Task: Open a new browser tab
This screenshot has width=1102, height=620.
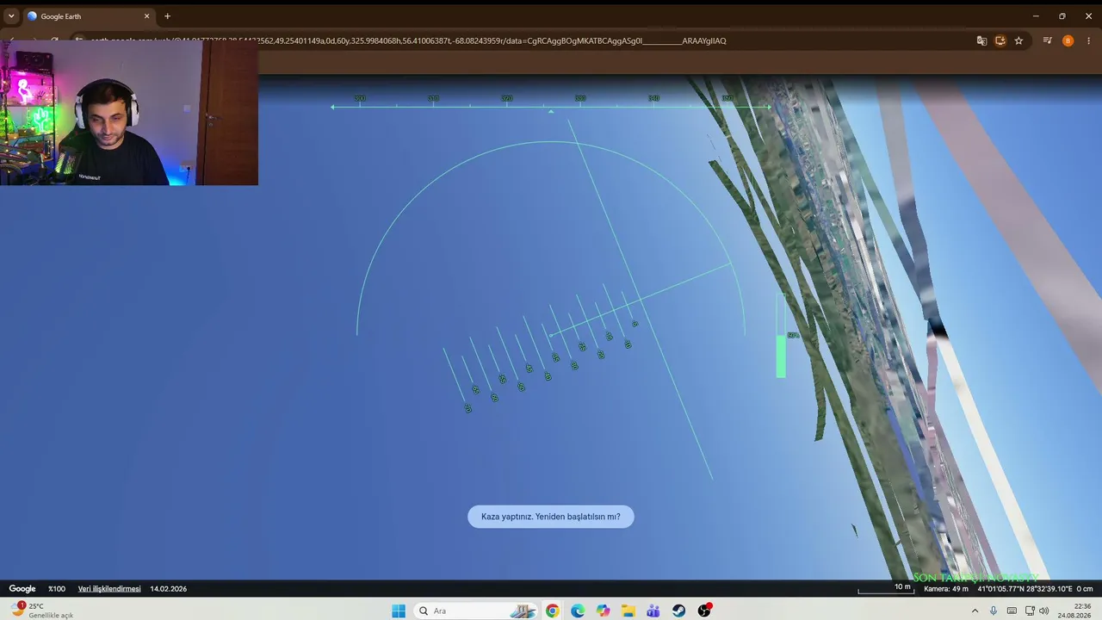Action: pos(167,16)
